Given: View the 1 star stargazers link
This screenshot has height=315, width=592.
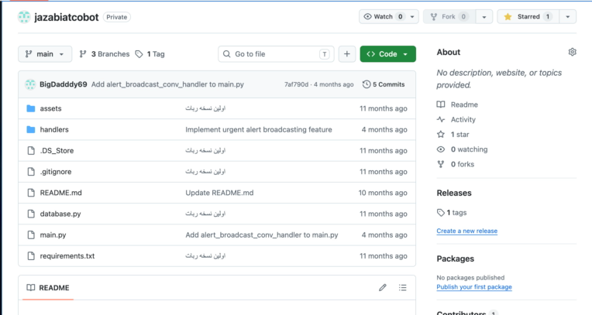Looking at the screenshot, I should [x=459, y=135].
